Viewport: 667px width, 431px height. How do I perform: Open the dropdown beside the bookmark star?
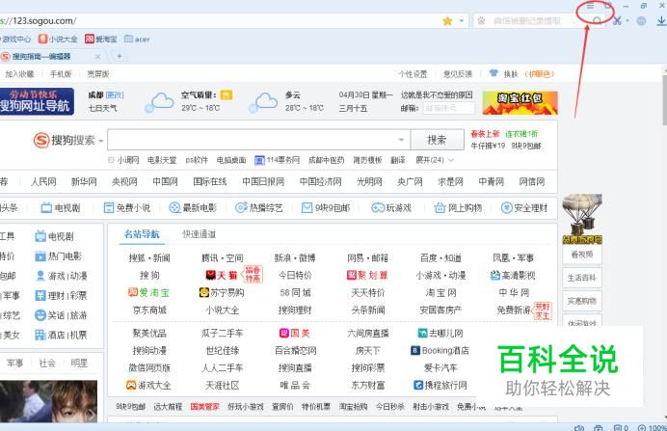tap(462, 21)
